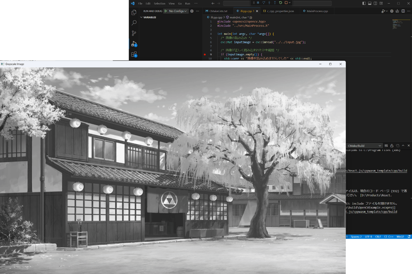Expand the debug stop options arrow
This screenshot has width=412, height=274.
pos(290,3)
